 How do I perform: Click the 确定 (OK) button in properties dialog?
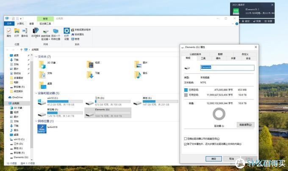point(214,159)
